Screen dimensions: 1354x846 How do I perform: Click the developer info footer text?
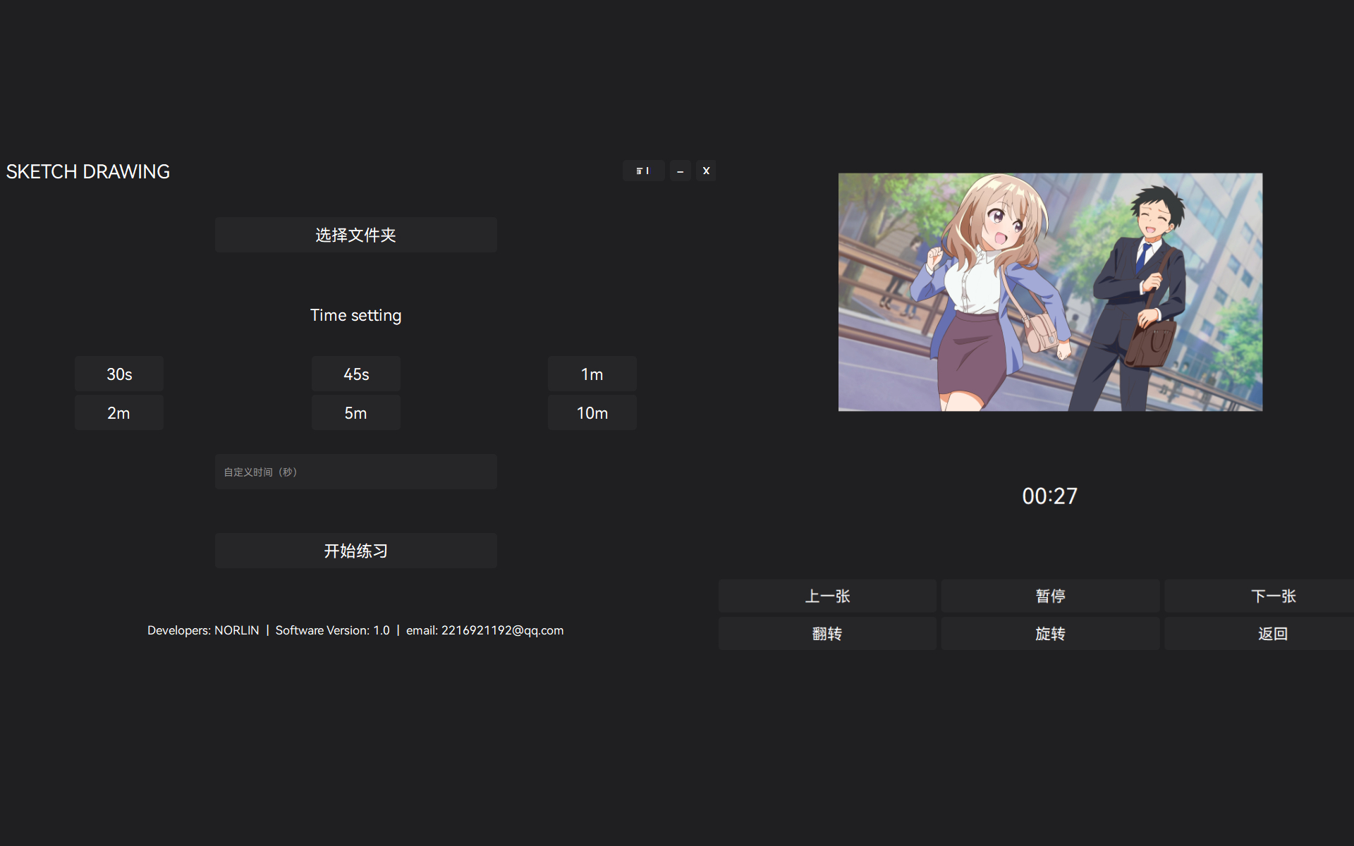355,630
